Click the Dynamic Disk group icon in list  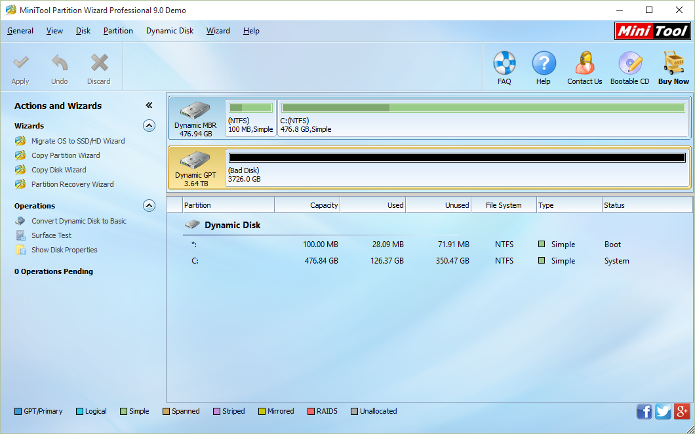click(x=192, y=225)
